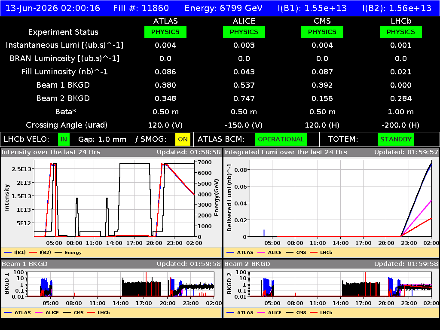This screenshot has height=330, width=440.
Task: Select the Experiment Status row label
Action: coord(63,32)
